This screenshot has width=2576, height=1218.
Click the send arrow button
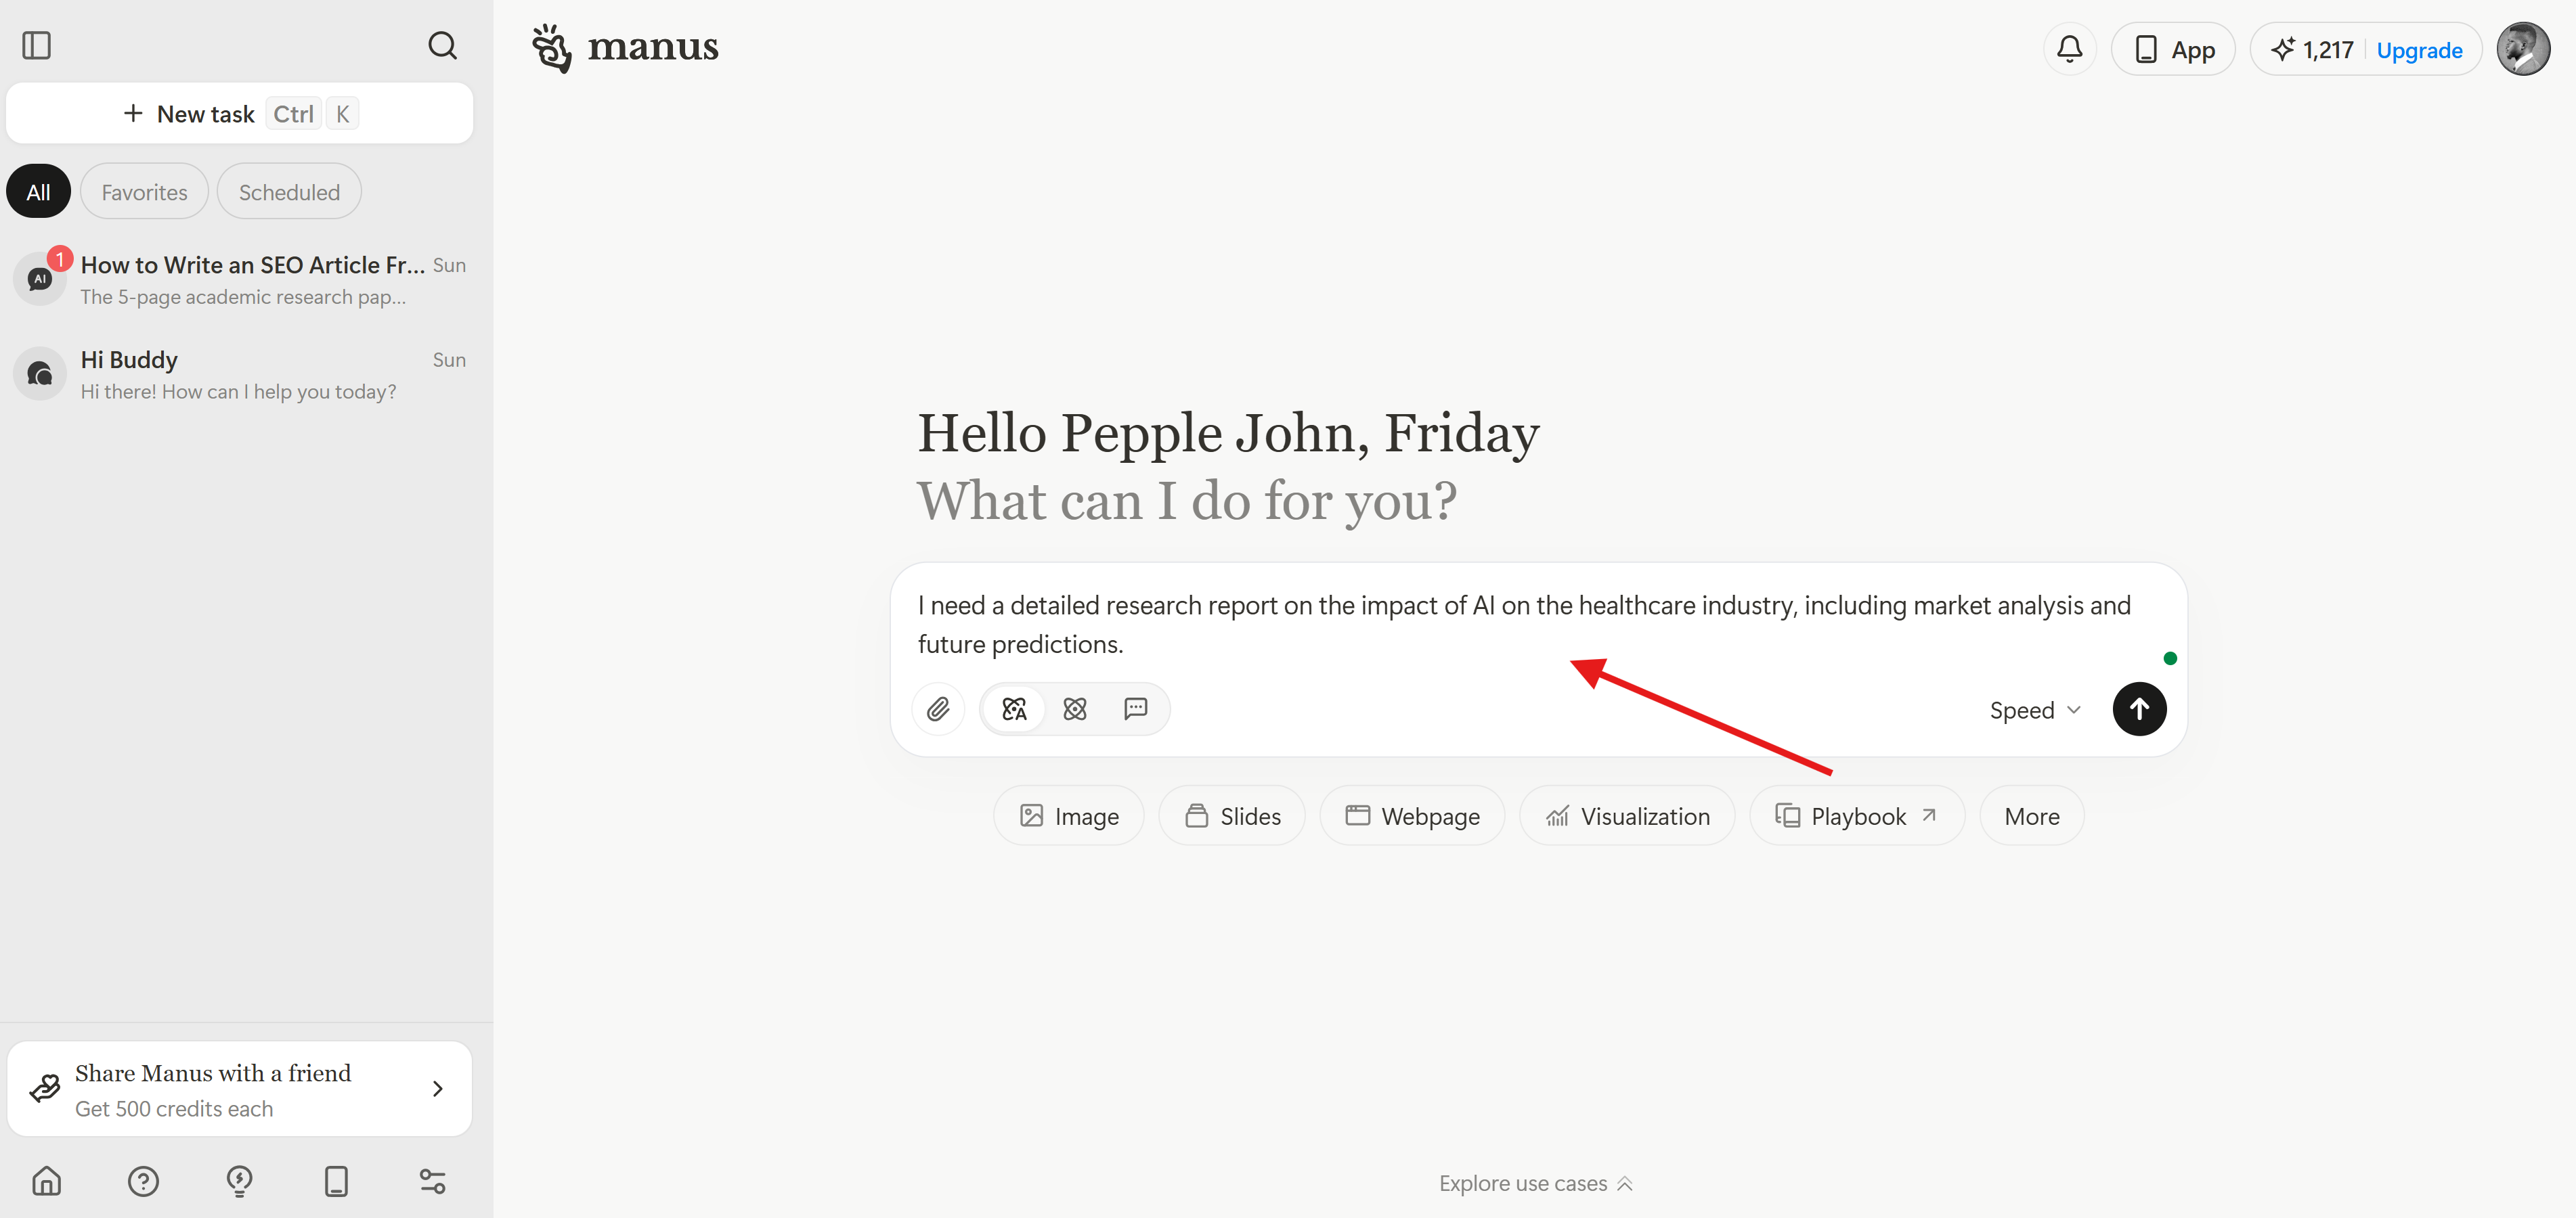point(2139,709)
